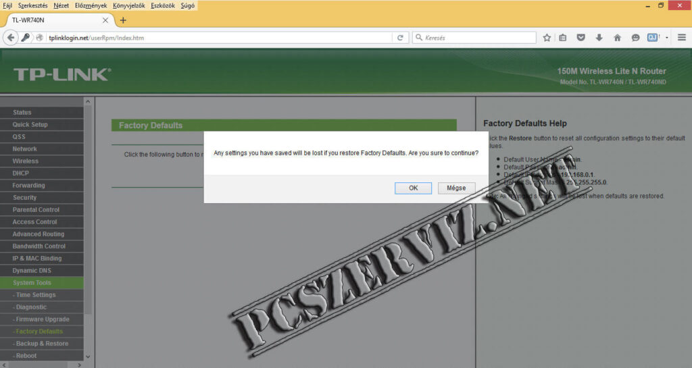
Task: Open the bookmarks list icon
Action: pyautogui.click(x=563, y=38)
